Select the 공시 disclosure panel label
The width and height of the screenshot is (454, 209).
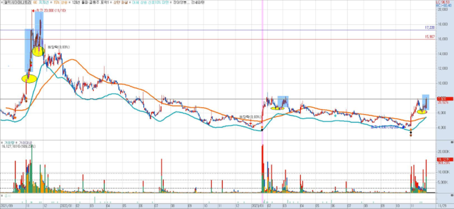click(7, 196)
